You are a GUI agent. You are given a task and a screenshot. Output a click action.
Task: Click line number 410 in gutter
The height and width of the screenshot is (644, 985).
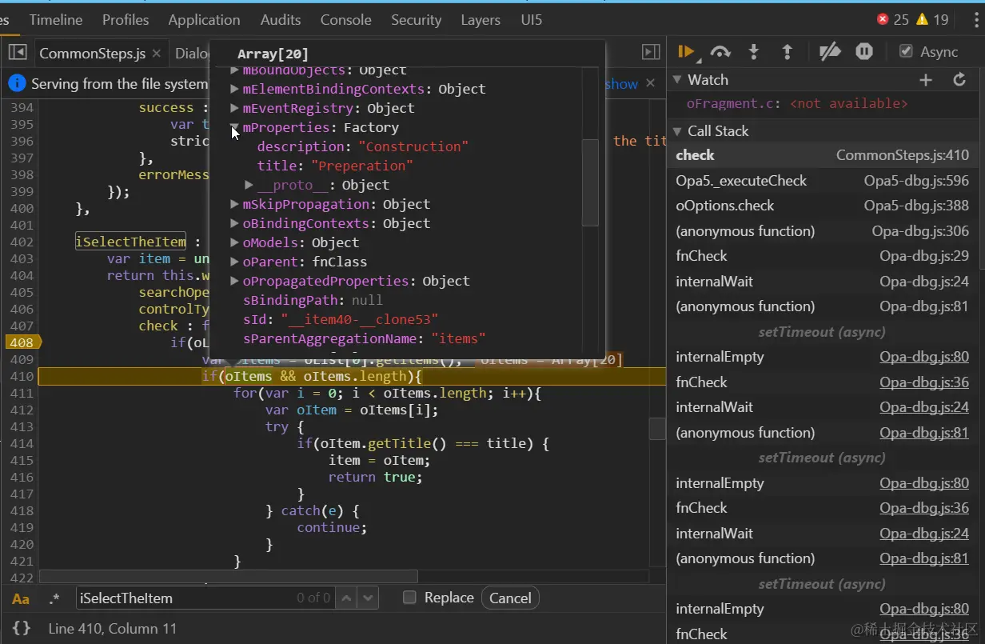point(20,376)
